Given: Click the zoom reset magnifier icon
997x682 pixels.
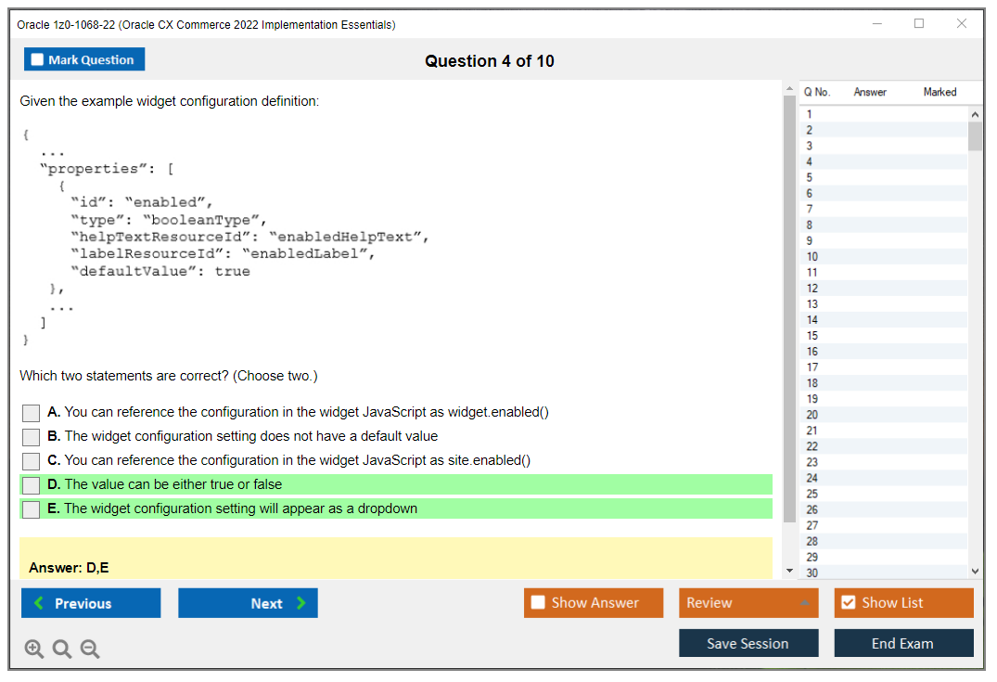Looking at the screenshot, I should pyautogui.click(x=62, y=650).
